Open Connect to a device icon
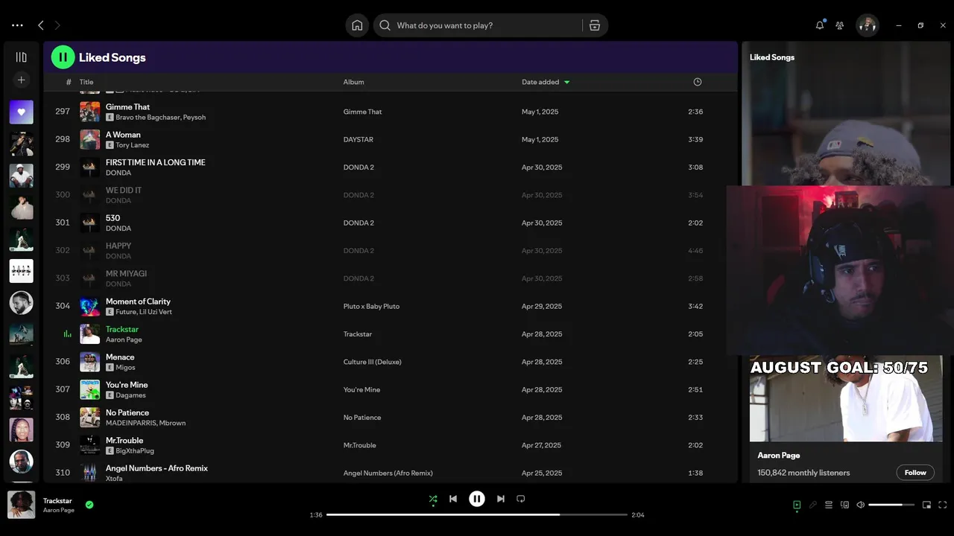 pos(844,505)
